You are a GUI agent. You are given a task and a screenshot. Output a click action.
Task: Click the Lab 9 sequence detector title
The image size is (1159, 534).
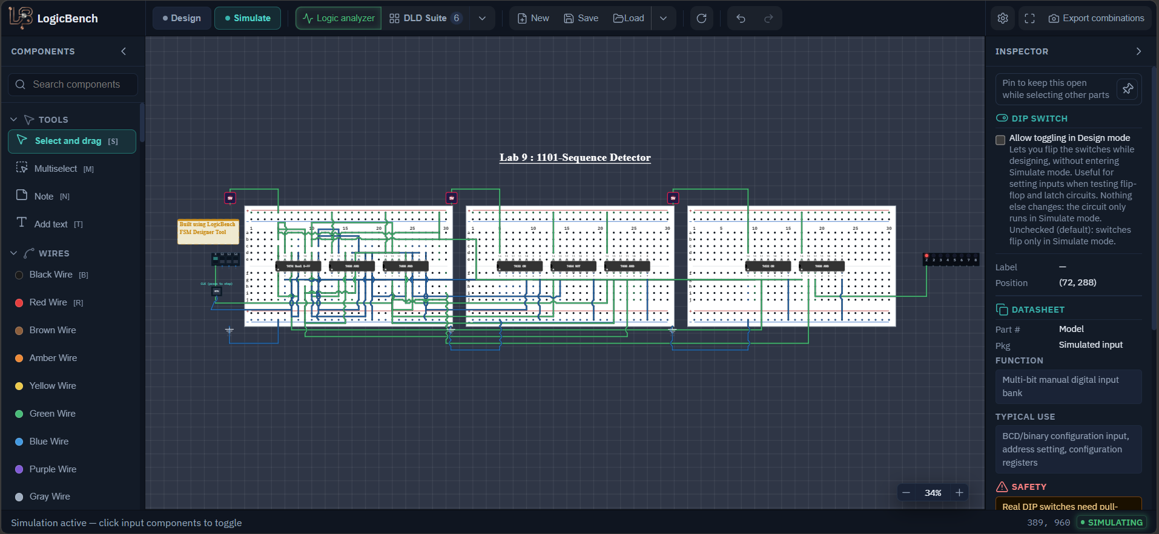pos(575,157)
